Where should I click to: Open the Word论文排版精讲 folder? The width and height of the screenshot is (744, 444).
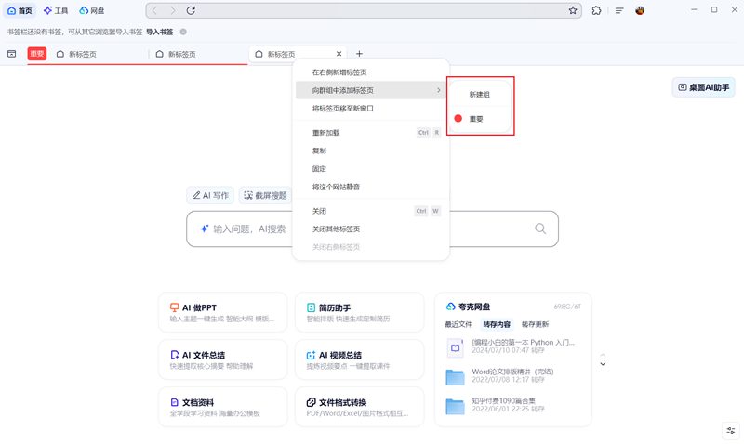[x=500, y=376]
